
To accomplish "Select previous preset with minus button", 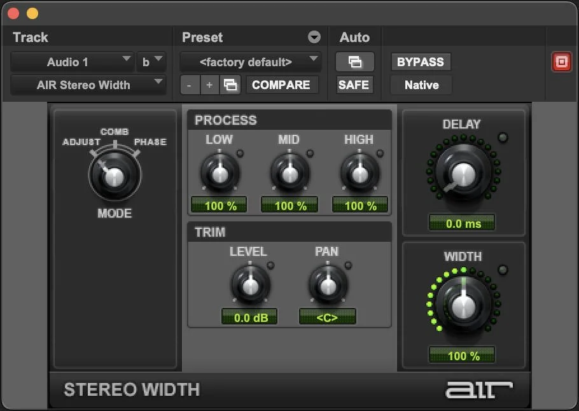I will pos(190,85).
